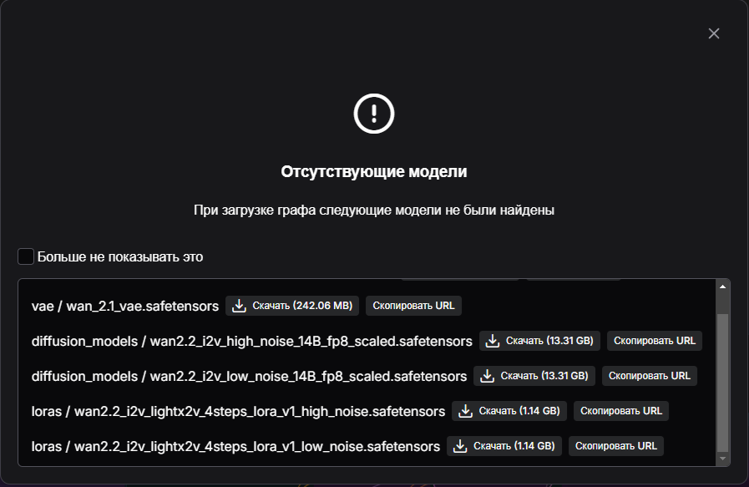Copy URL for high_noise_14B diffusion model
This screenshot has width=749, height=487.
tap(654, 341)
